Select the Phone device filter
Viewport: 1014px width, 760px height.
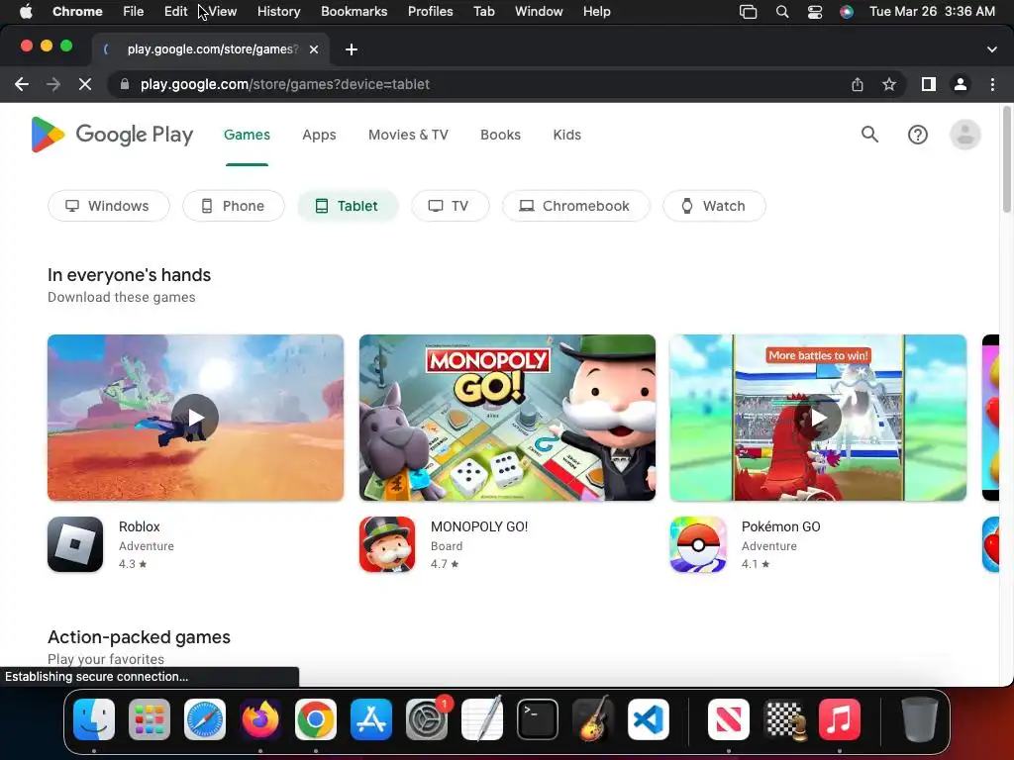pos(234,206)
